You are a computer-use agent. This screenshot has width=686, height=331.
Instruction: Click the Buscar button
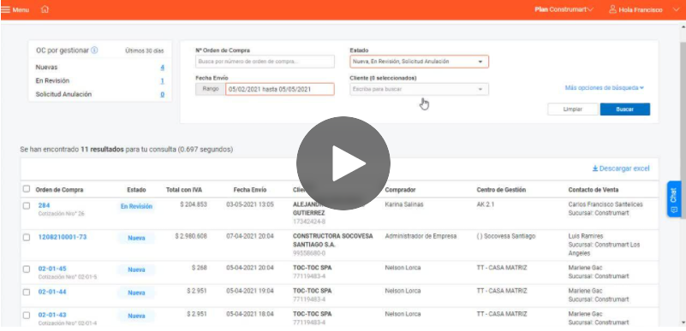pos(624,109)
